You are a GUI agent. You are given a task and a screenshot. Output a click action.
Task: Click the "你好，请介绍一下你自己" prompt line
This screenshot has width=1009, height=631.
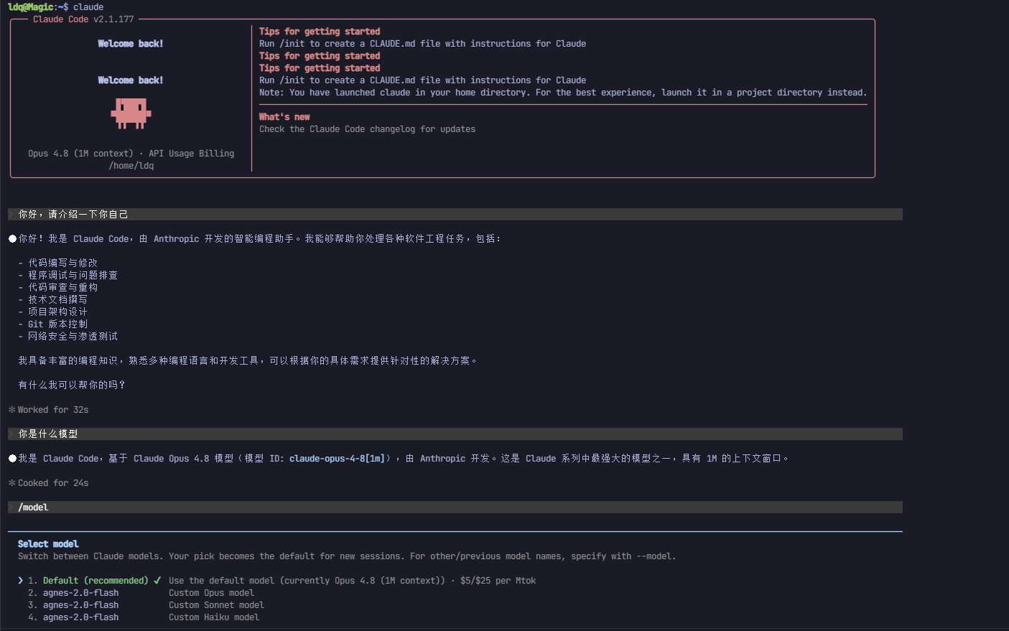point(455,215)
